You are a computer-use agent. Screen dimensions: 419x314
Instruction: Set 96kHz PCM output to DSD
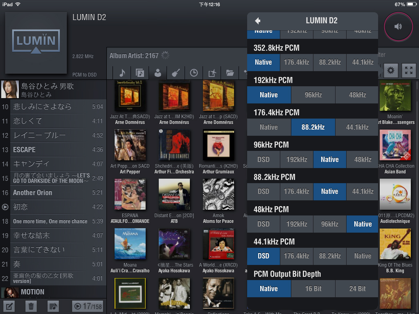[263, 159]
